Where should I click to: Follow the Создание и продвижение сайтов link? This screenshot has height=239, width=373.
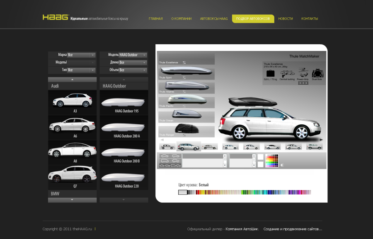click(x=293, y=229)
